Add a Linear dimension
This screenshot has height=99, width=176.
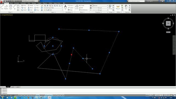[x=70, y=5]
